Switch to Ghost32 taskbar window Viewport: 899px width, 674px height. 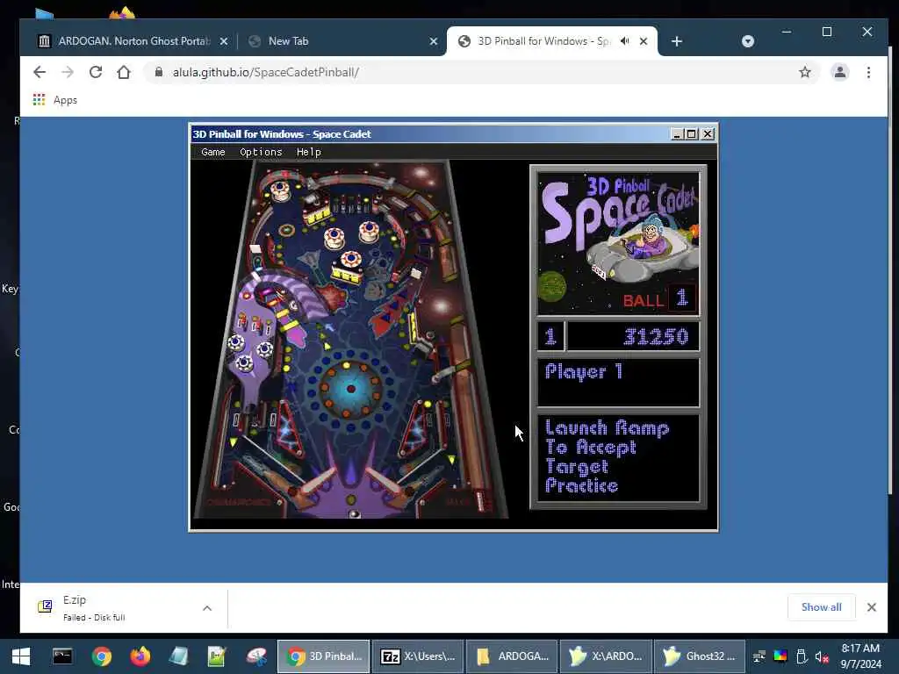click(700, 656)
